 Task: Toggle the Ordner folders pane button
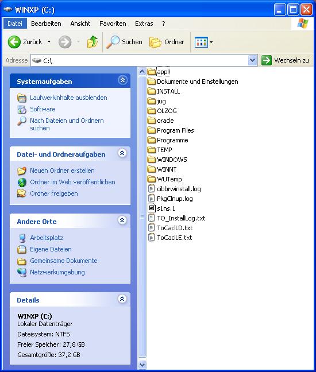pyautogui.click(x=155, y=42)
